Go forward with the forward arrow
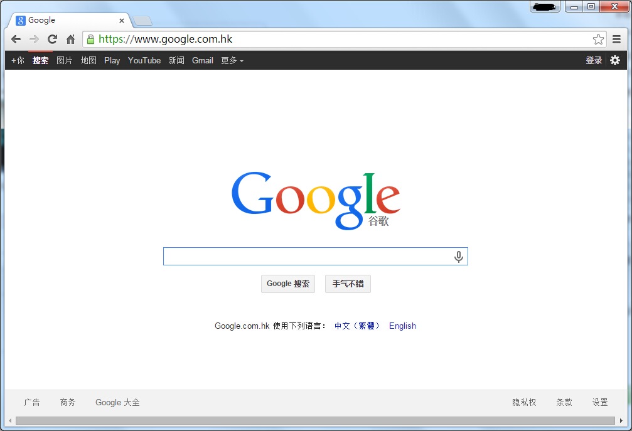632x431 pixels. (35, 39)
